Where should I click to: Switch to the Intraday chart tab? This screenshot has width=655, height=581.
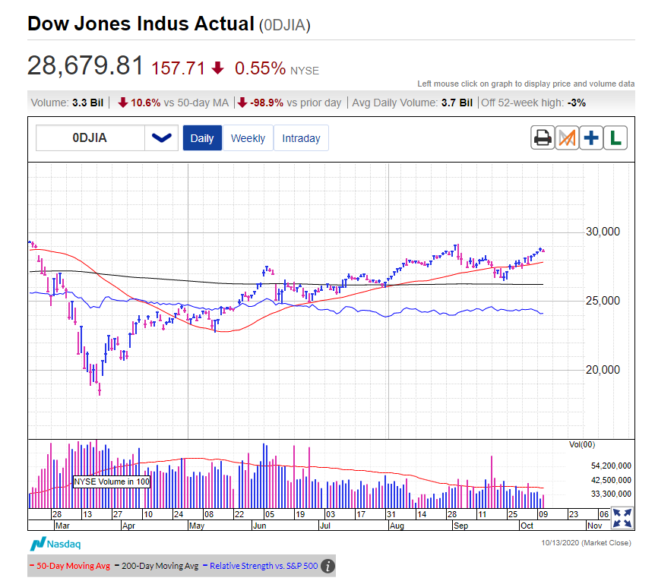tap(301, 138)
